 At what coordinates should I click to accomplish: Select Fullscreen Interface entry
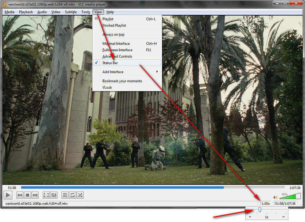click(x=127, y=50)
